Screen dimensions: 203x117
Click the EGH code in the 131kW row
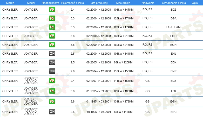point(173,101)
